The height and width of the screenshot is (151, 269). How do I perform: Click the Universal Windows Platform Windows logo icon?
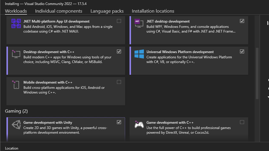pyautogui.click(x=139, y=54)
